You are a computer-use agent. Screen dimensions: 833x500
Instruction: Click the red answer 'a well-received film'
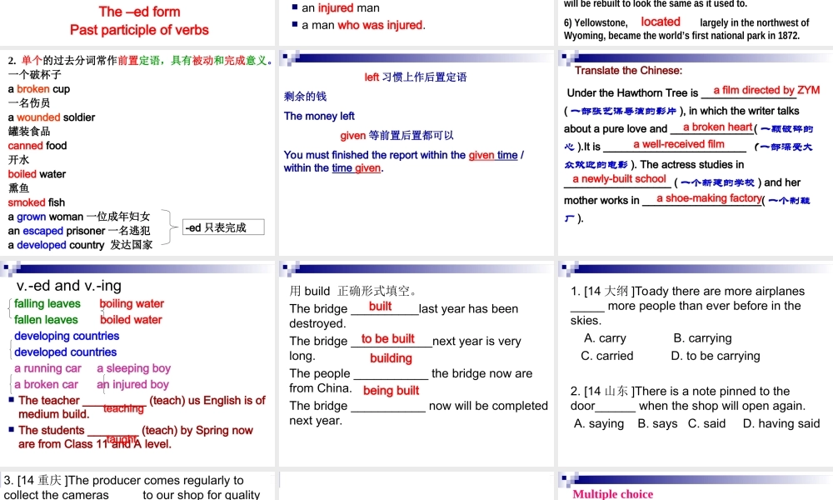pyautogui.click(x=678, y=144)
